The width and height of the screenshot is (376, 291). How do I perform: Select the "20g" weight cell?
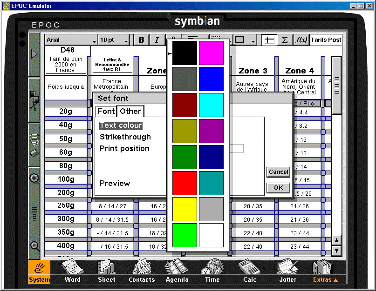click(x=66, y=112)
